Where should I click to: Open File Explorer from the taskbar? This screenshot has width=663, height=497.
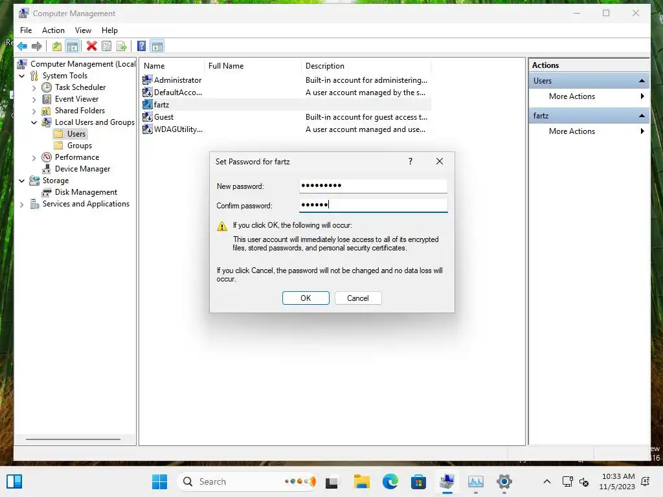click(x=361, y=481)
